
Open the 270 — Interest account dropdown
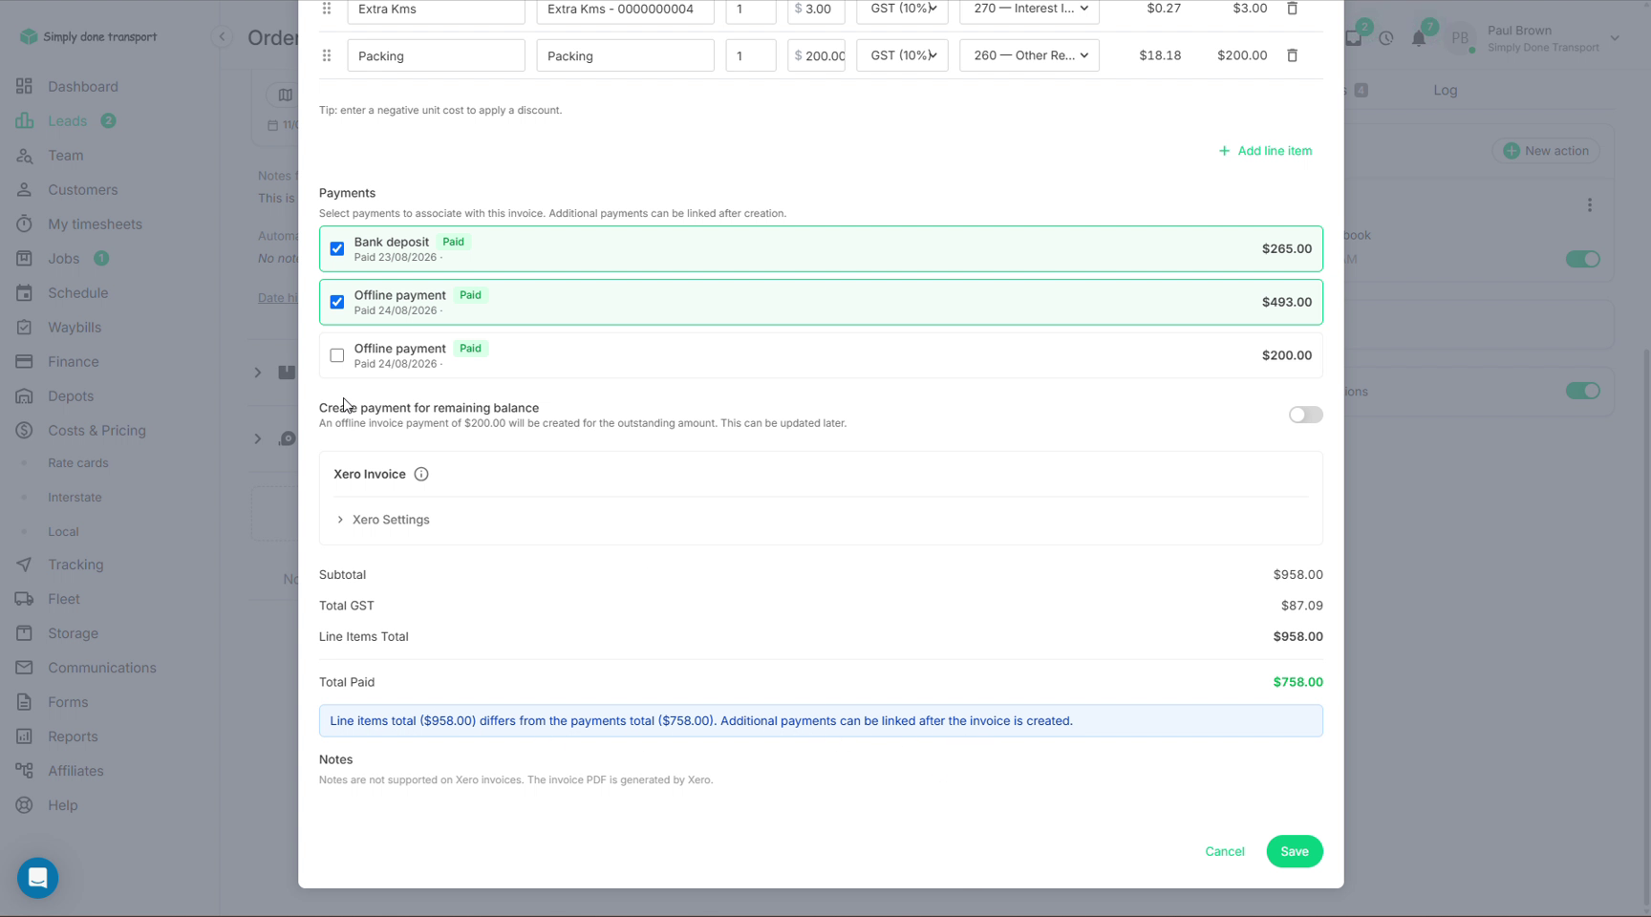coord(1029,10)
